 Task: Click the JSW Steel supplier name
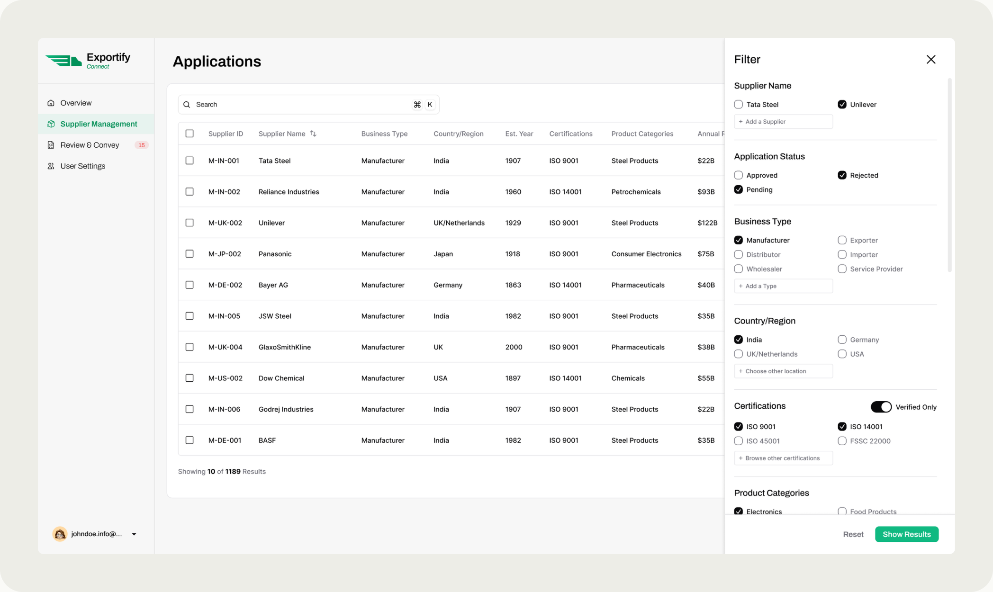point(275,316)
